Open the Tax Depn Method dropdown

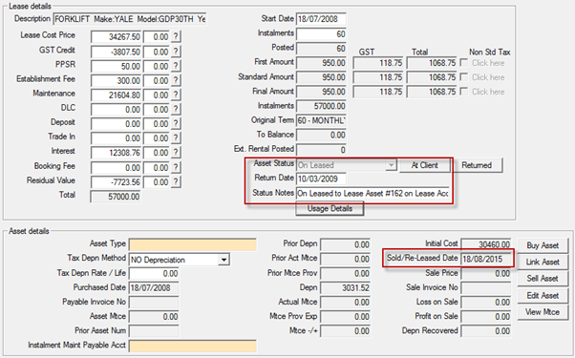(223, 260)
